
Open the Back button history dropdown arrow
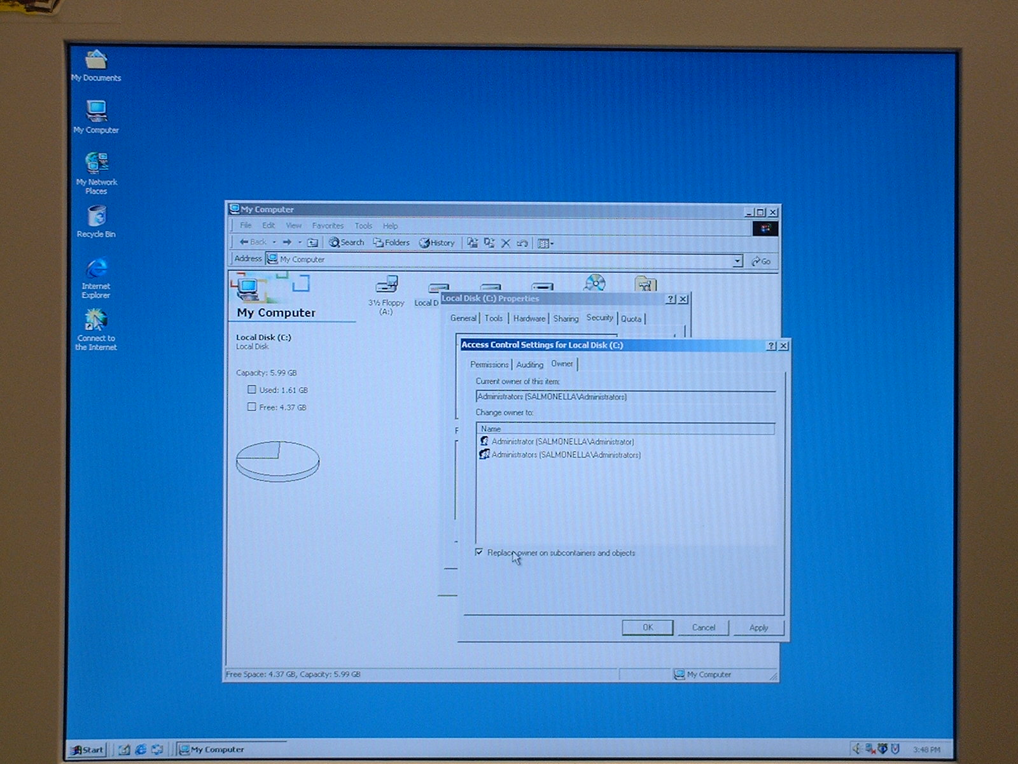click(x=274, y=243)
